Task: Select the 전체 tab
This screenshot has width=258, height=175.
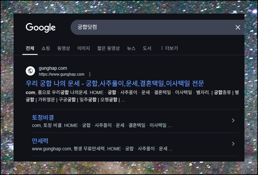Action: click(30, 48)
